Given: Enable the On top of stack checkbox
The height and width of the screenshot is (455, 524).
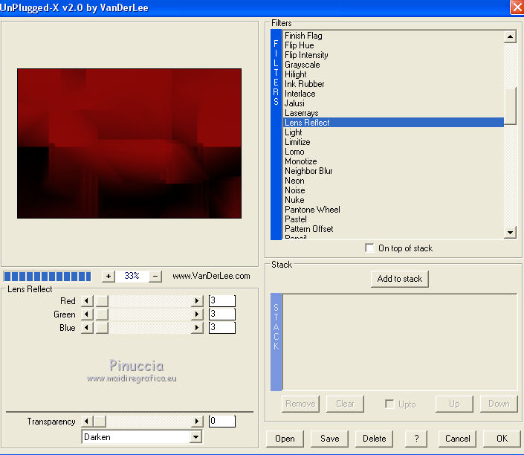Looking at the screenshot, I should (x=369, y=248).
